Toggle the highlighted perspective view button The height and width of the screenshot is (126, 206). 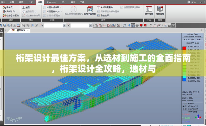coord(133,25)
